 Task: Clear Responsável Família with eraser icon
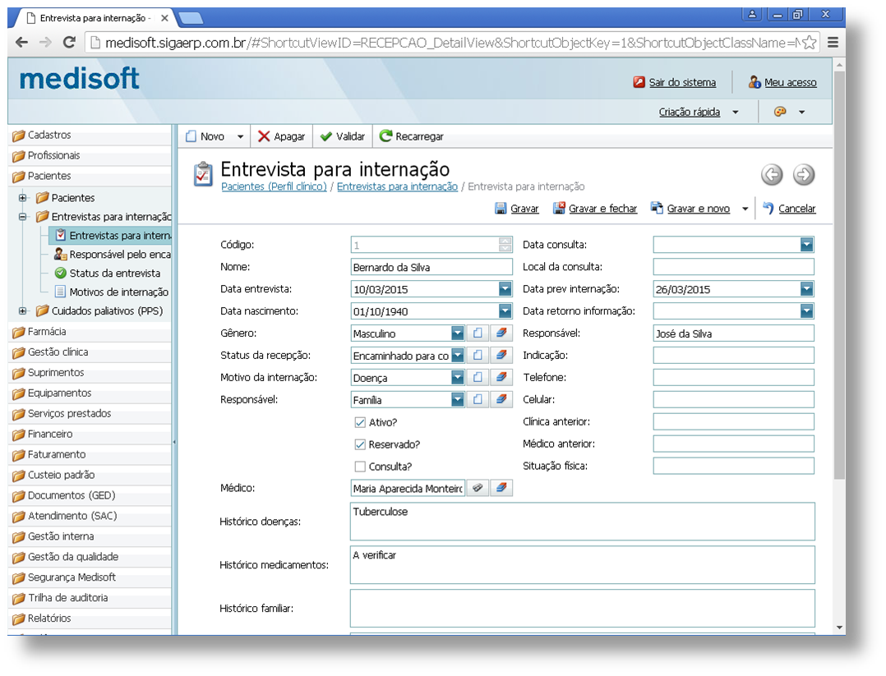(x=501, y=399)
